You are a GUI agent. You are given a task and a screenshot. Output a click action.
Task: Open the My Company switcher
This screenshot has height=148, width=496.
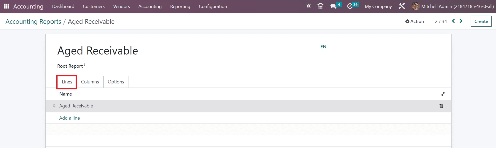[378, 6]
